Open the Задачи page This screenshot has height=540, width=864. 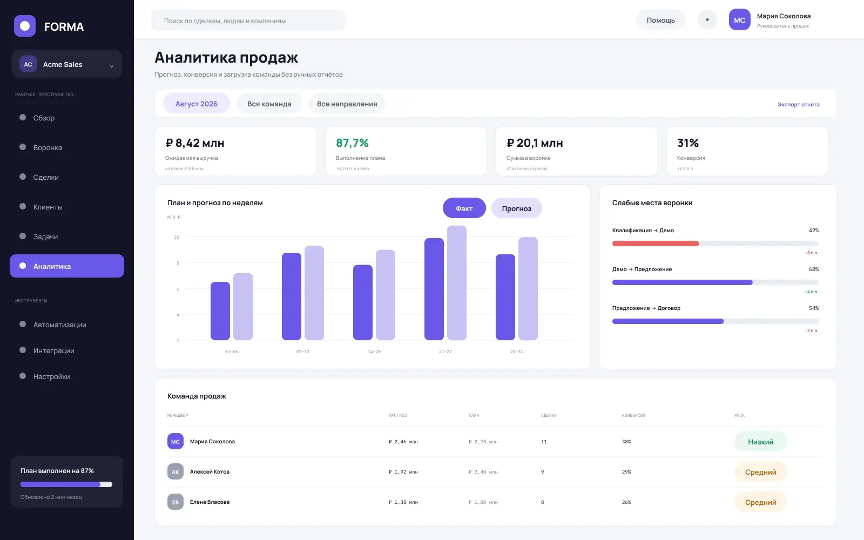pos(67,237)
